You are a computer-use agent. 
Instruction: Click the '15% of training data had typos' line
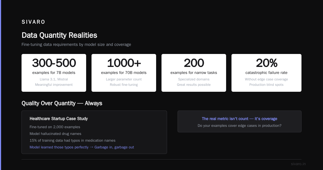(x=72, y=140)
